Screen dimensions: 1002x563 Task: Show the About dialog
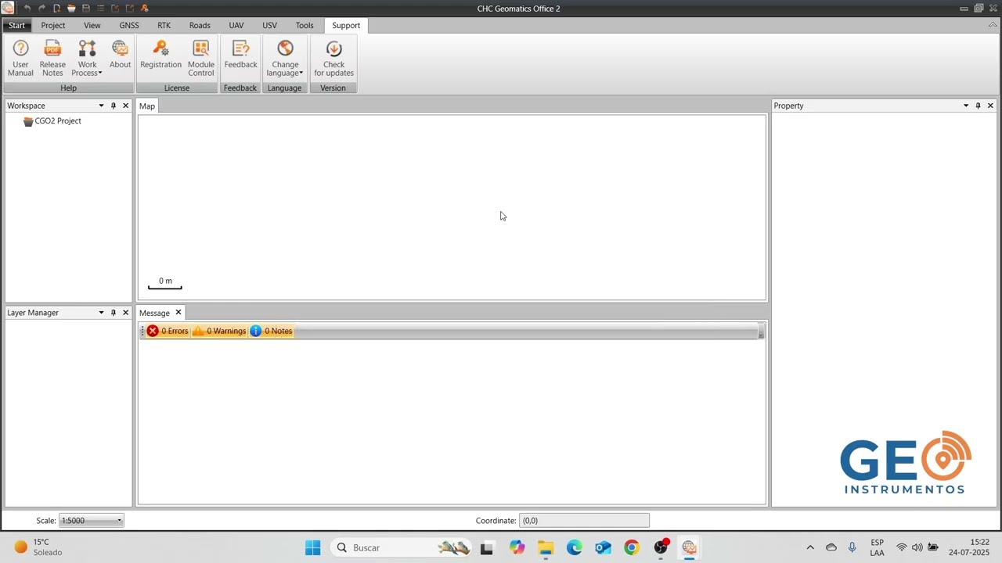(x=120, y=55)
